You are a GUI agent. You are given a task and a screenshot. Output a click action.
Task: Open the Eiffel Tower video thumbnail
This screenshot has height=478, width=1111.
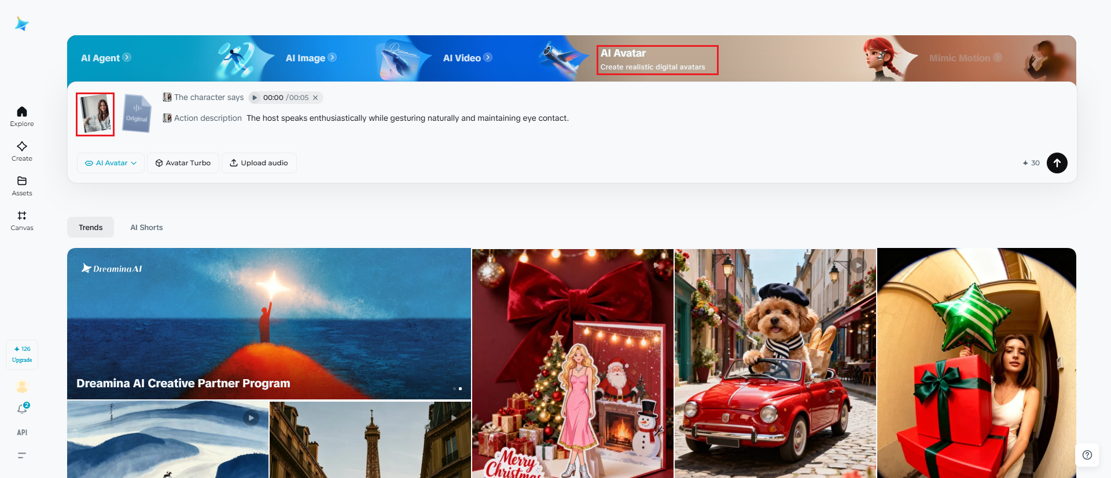pyautogui.click(x=370, y=440)
